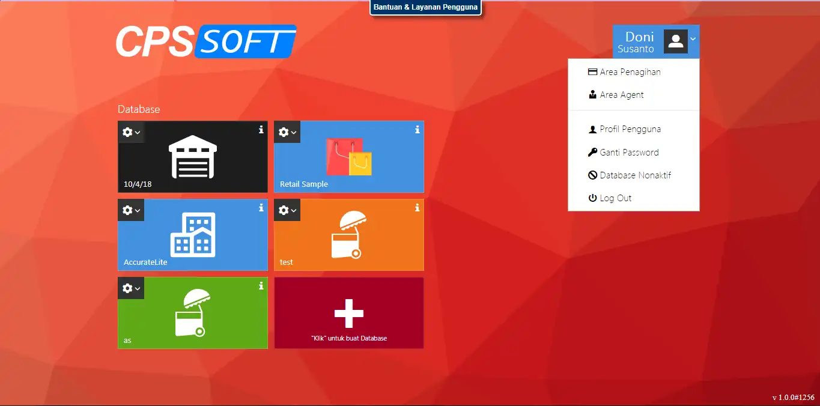This screenshot has height=406, width=820.
Task: Expand gear dropdown on AccurateLite tile
Action: click(131, 210)
